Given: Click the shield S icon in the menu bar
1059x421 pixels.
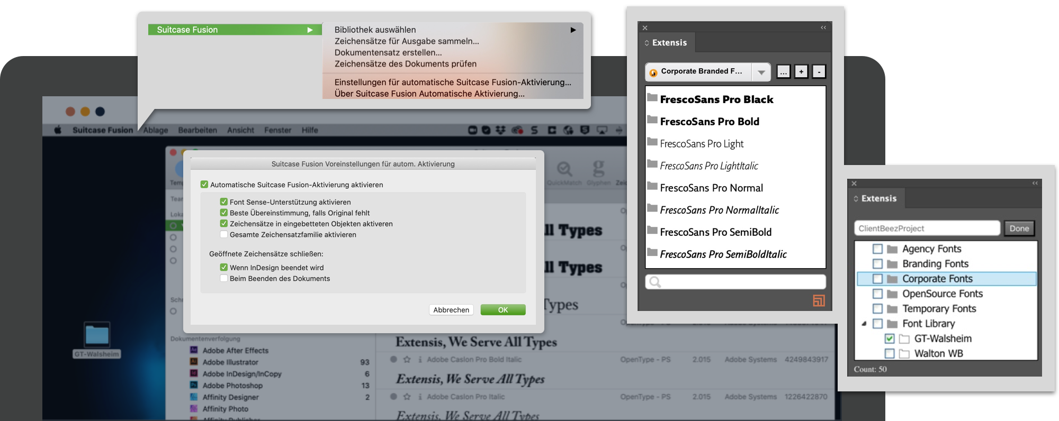Looking at the screenshot, I should pos(585,130).
